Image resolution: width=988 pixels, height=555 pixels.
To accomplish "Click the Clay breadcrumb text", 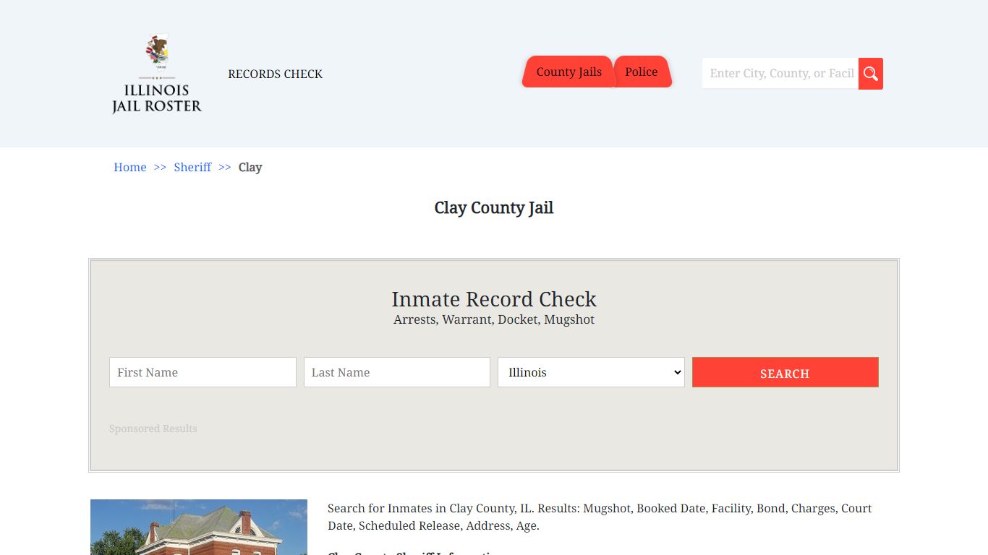I will pyautogui.click(x=250, y=167).
